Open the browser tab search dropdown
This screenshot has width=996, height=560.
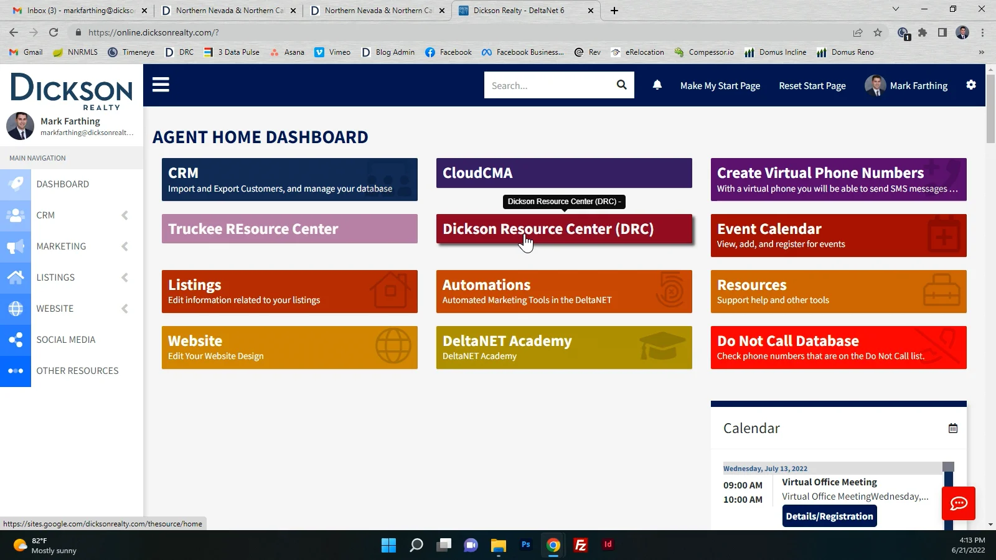(x=895, y=9)
